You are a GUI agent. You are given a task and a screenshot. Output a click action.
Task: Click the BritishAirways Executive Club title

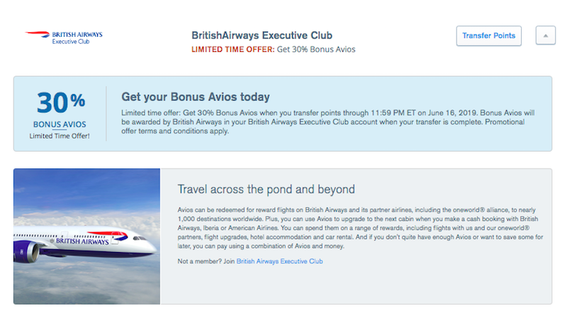pos(262,35)
